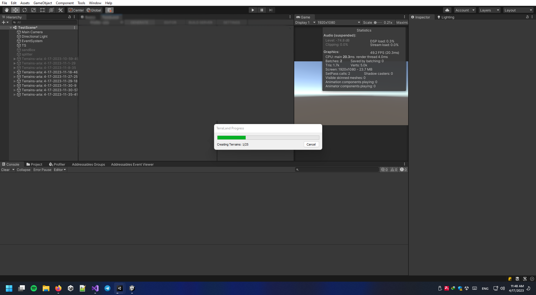Image resolution: width=536 pixels, height=295 pixels.
Task: Toggle pivot mode via Center button
Action: tap(76, 10)
